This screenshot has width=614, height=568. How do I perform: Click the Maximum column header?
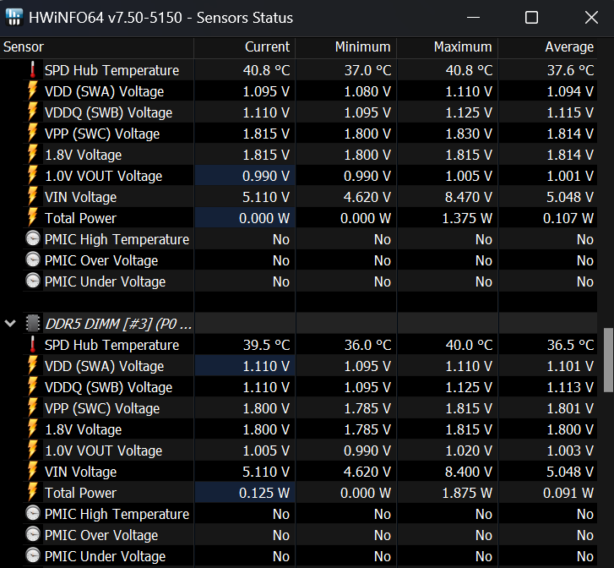click(462, 47)
